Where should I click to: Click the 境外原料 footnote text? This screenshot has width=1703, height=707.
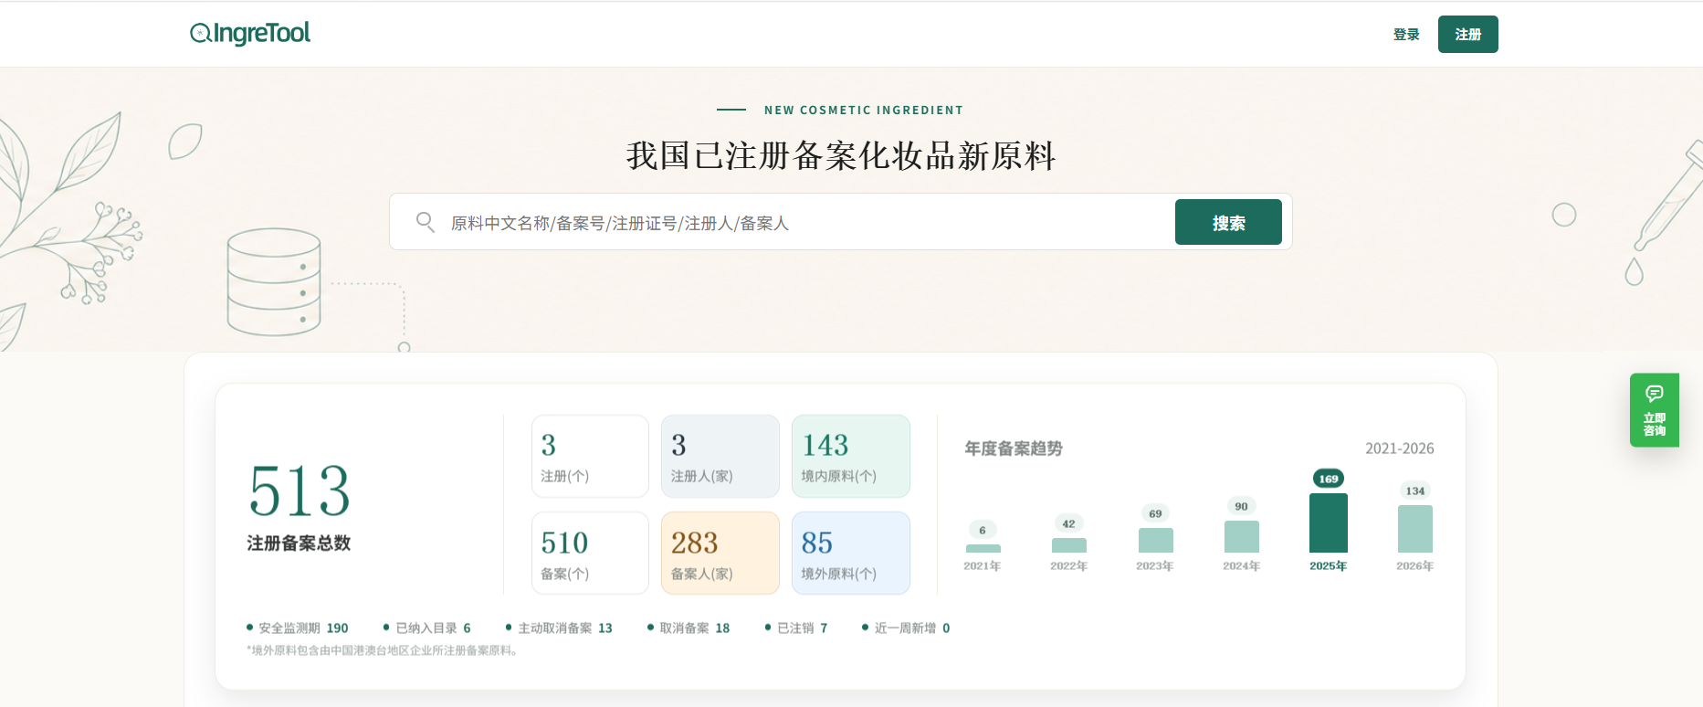(384, 651)
